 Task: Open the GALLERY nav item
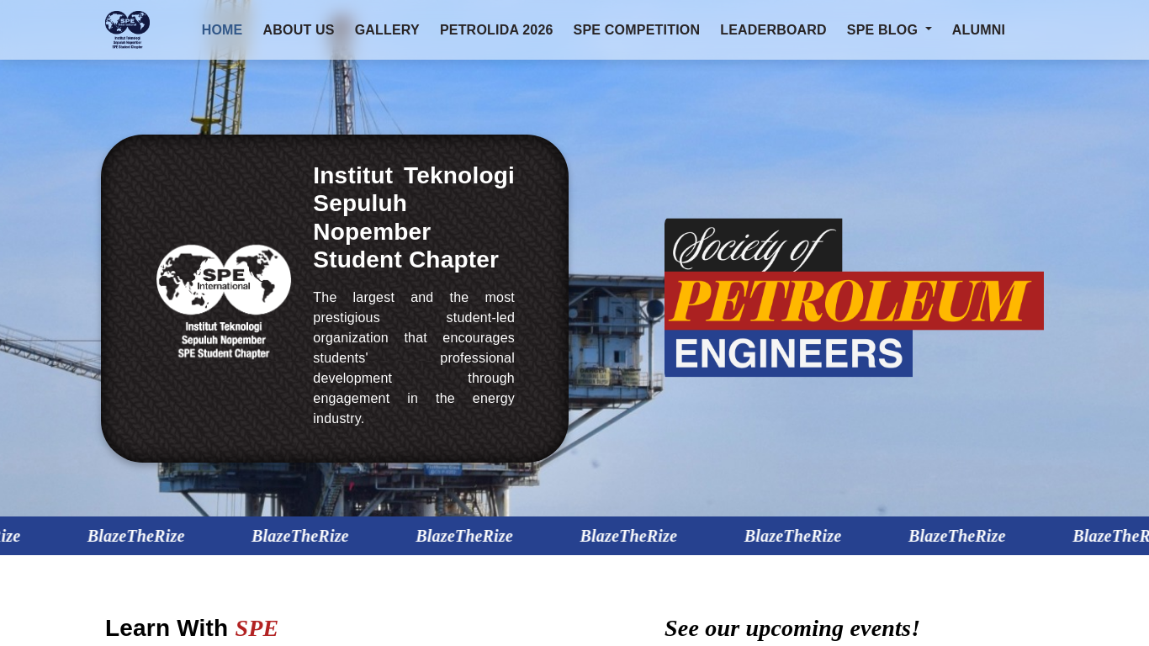[387, 30]
